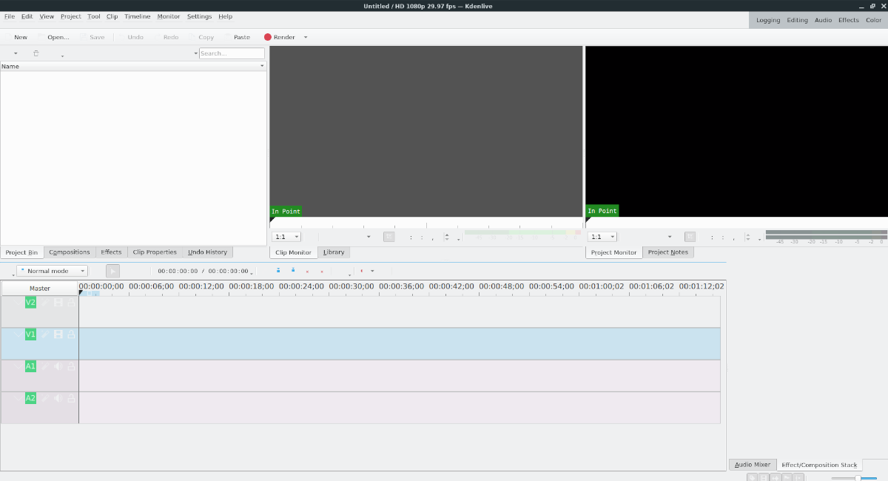This screenshot has width=888, height=481.
Task: Switch to the Effects tab
Action: click(x=111, y=252)
